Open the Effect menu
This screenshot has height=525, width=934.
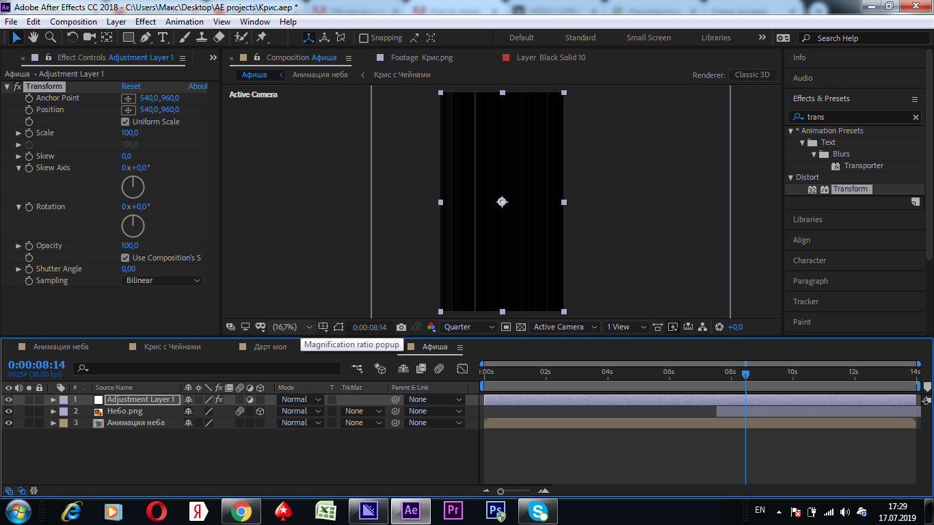point(145,22)
